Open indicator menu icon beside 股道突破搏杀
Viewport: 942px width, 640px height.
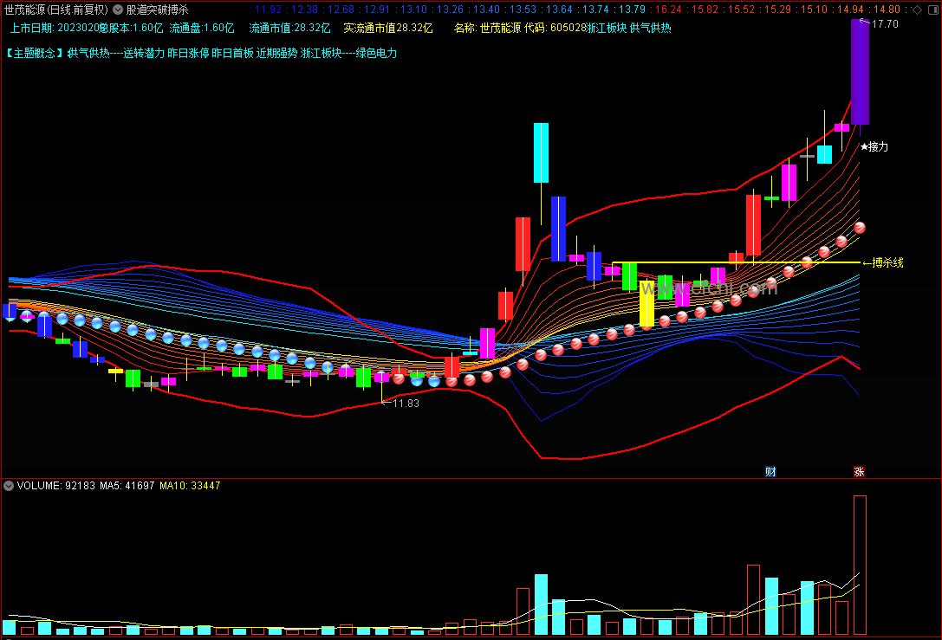coord(118,10)
